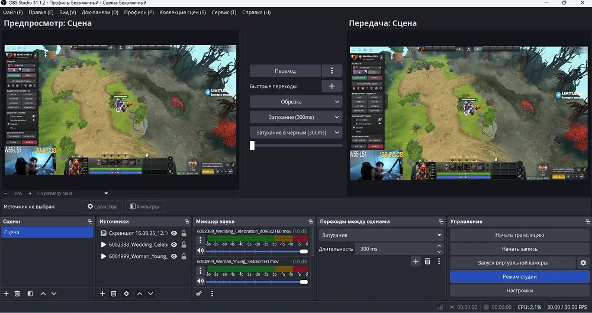Open advanced audio properties gears icon
Image resolution: width=592 pixels, height=313 pixels.
click(x=200, y=293)
